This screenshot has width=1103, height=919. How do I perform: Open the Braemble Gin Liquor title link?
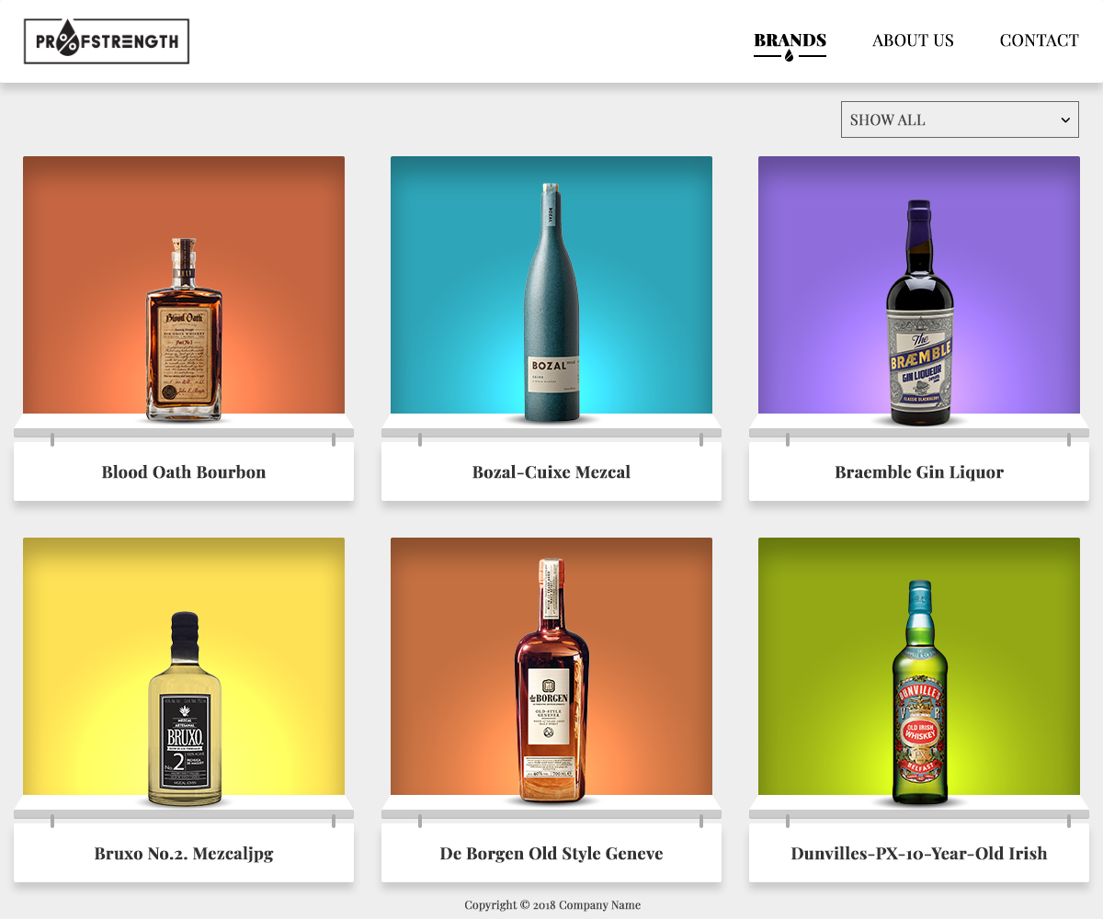click(919, 472)
